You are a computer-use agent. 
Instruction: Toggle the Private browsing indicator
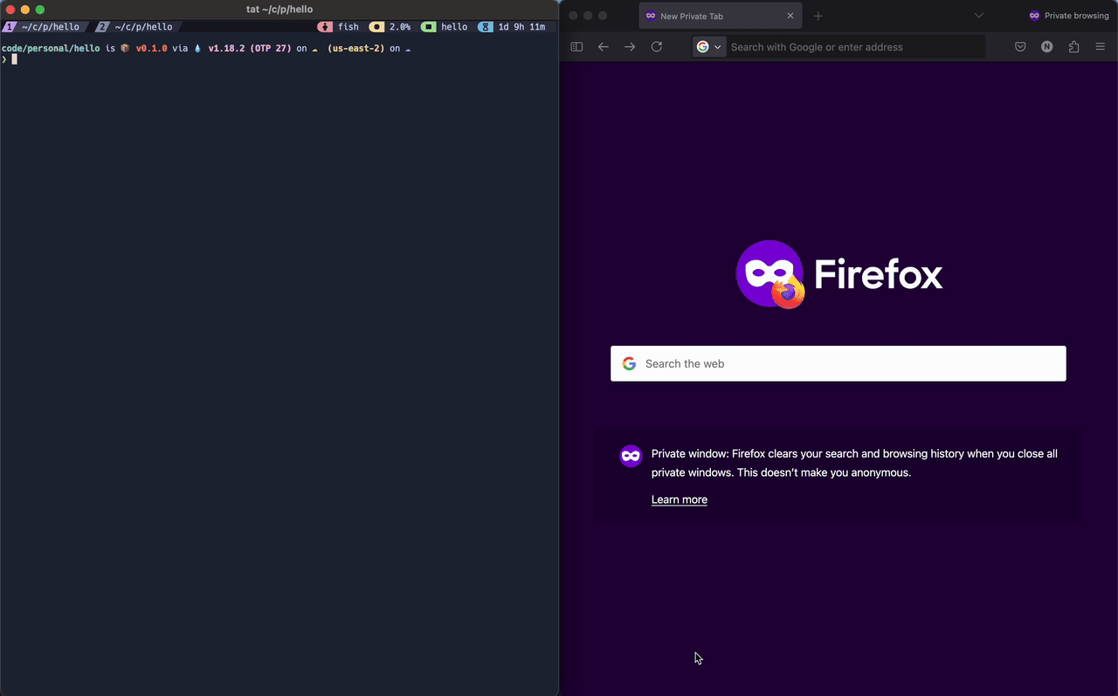pyautogui.click(x=1068, y=15)
